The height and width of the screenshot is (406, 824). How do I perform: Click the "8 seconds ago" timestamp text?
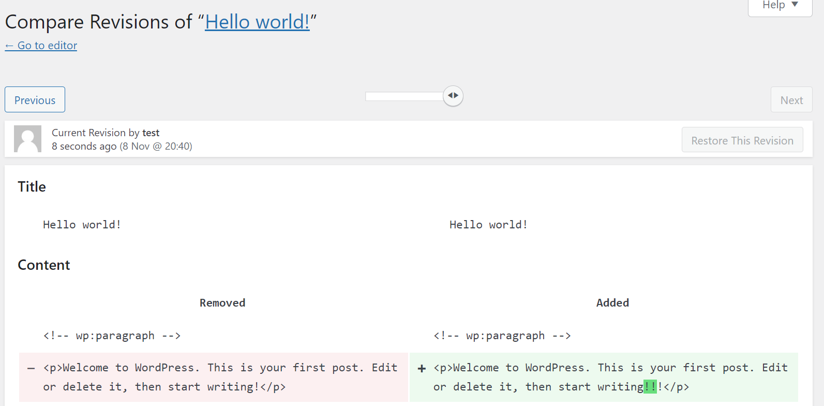click(84, 147)
